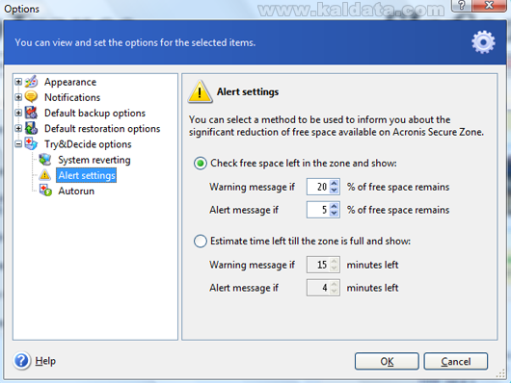Close the Options dialog
511x383 pixels.
pyautogui.click(x=489, y=5)
